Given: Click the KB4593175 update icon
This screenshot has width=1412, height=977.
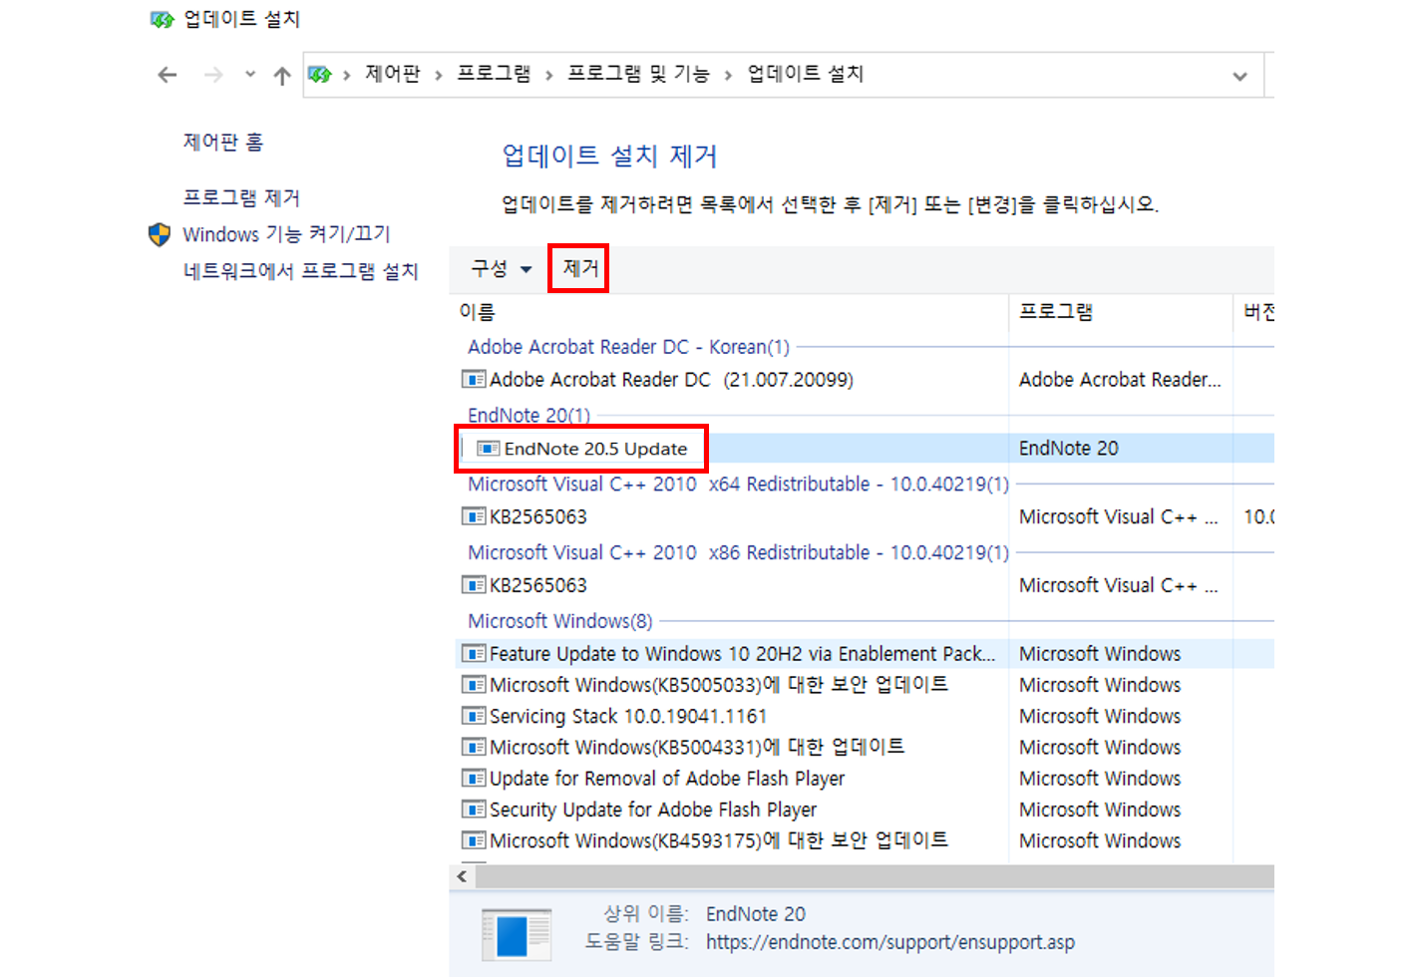Looking at the screenshot, I should pyautogui.click(x=474, y=840).
